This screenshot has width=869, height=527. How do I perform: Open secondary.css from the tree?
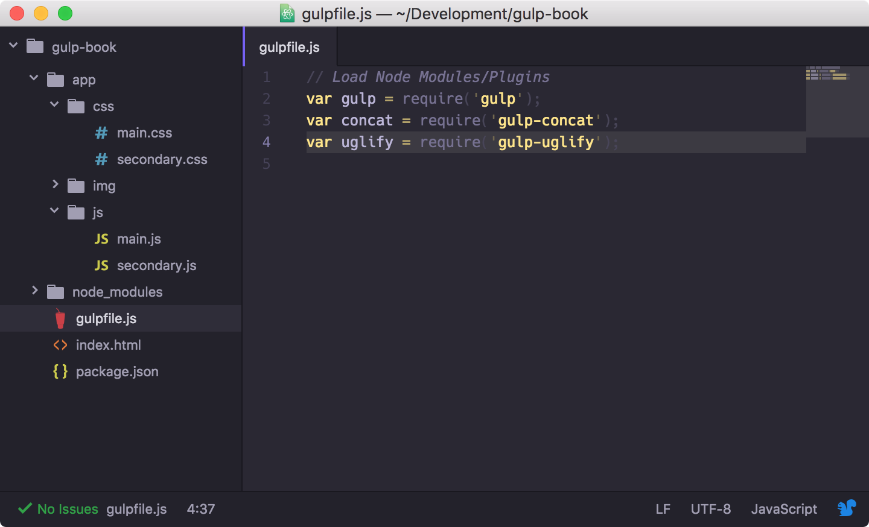pos(162,159)
